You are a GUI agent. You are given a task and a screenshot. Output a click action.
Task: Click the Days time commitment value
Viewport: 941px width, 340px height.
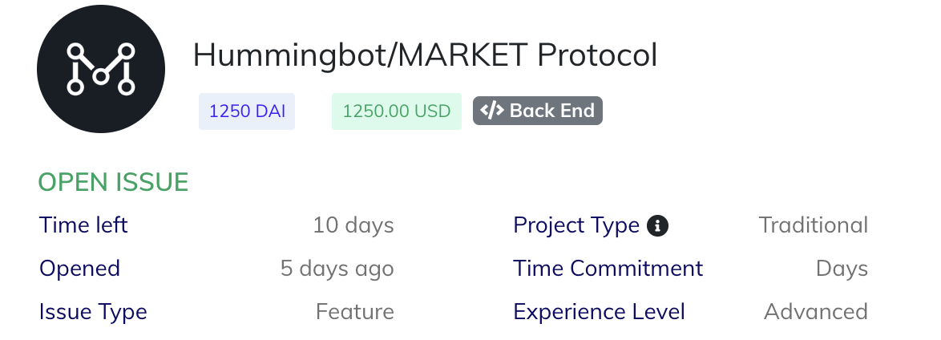[x=842, y=268]
